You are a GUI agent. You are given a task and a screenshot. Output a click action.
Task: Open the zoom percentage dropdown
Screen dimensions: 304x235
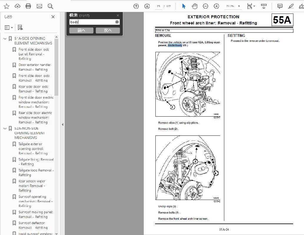tap(239, 6)
